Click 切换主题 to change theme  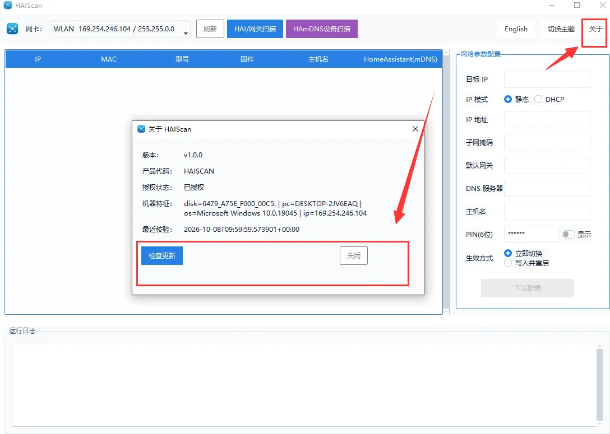[561, 29]
